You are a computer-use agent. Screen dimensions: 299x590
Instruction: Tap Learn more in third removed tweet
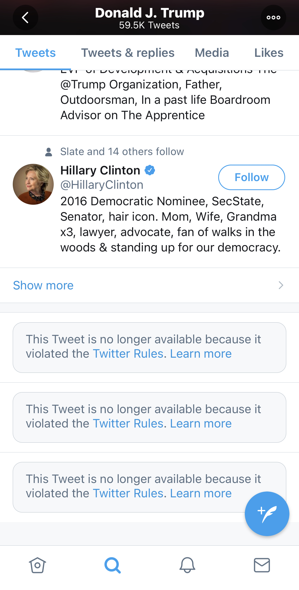pyautogui.click(x=201, y=493)
